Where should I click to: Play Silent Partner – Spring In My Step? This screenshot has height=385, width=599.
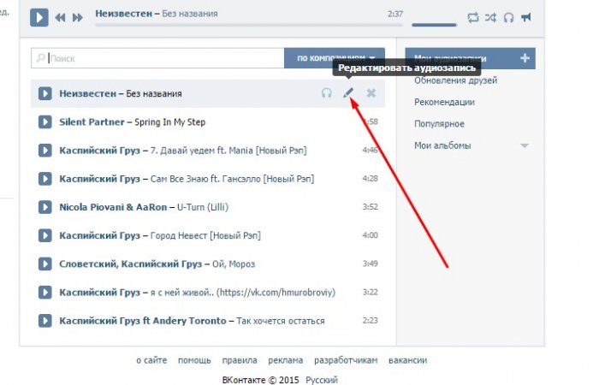click(x=44, y=122)
